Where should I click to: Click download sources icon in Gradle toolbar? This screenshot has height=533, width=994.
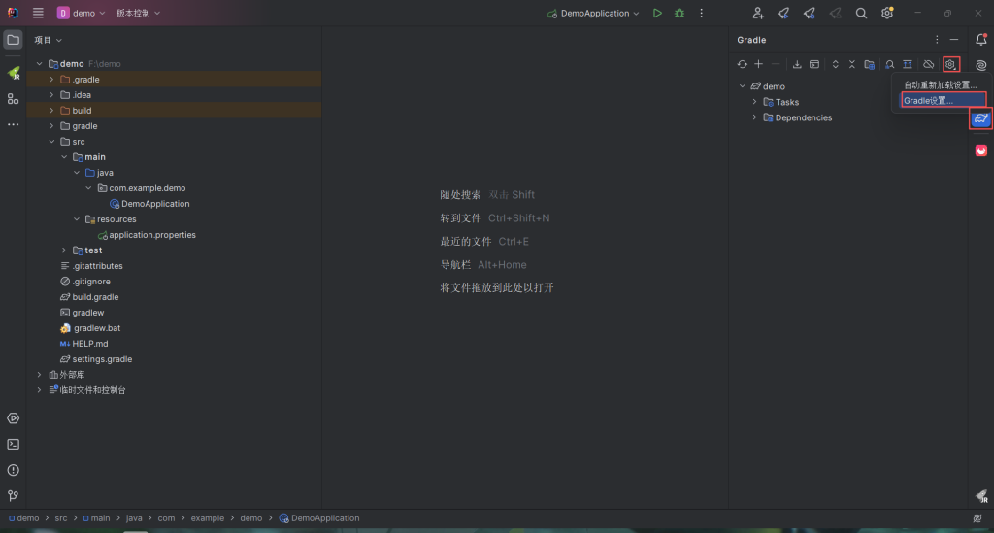[797, 64]
